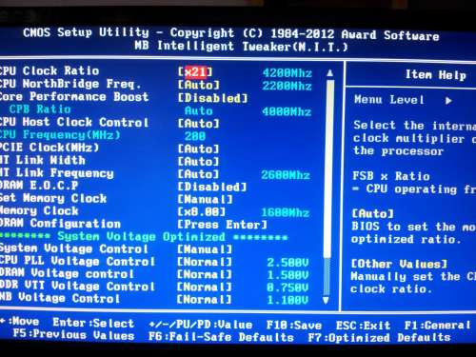The height and width of the screenshot is (357, 476).
Task: Click the 2200Mhz NorthBridge readout
Action: pyautogui.click(x=287, y=86)
